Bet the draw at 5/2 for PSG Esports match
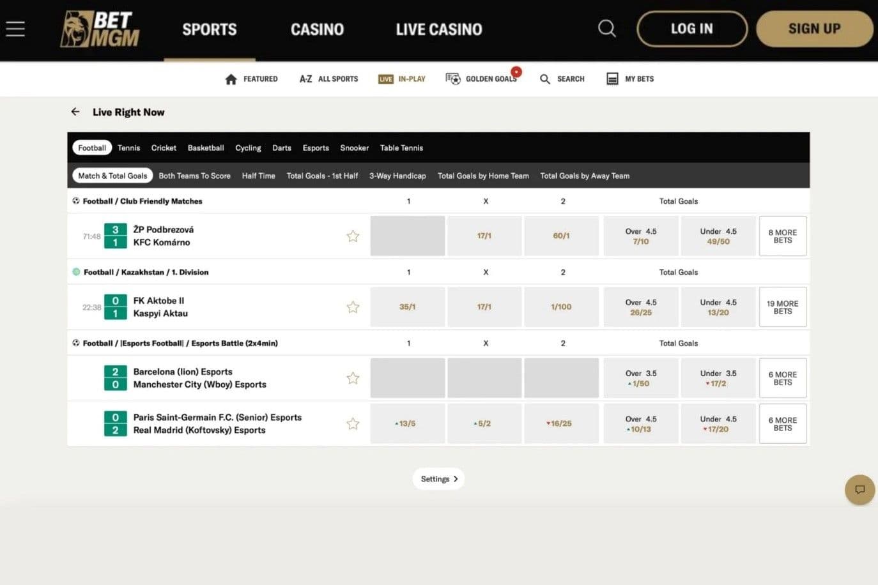The image size is (878, 585). 484,423
